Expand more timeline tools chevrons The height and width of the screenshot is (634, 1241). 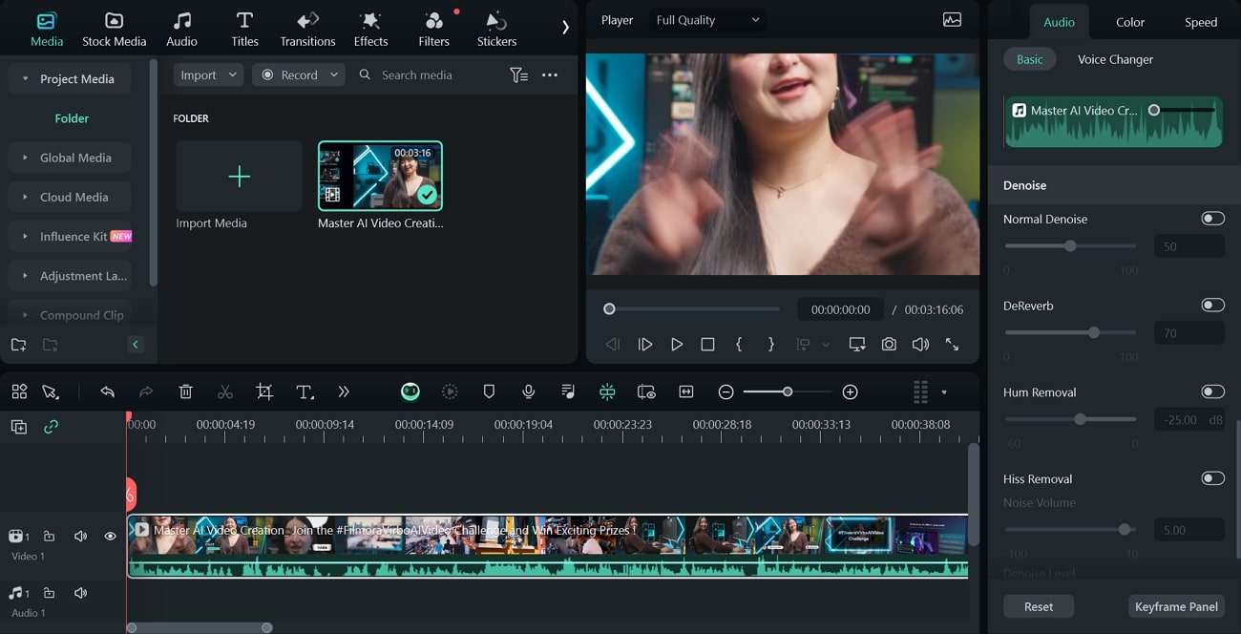(344, 391)
